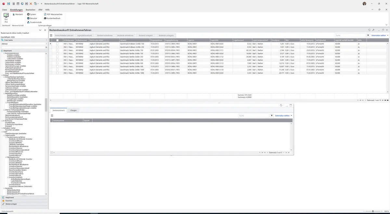The image size is (390, 214).
Task: Toggle the Dashboard Ein/Aus icon
Action: pyautogui.click(x=6, y=16)
